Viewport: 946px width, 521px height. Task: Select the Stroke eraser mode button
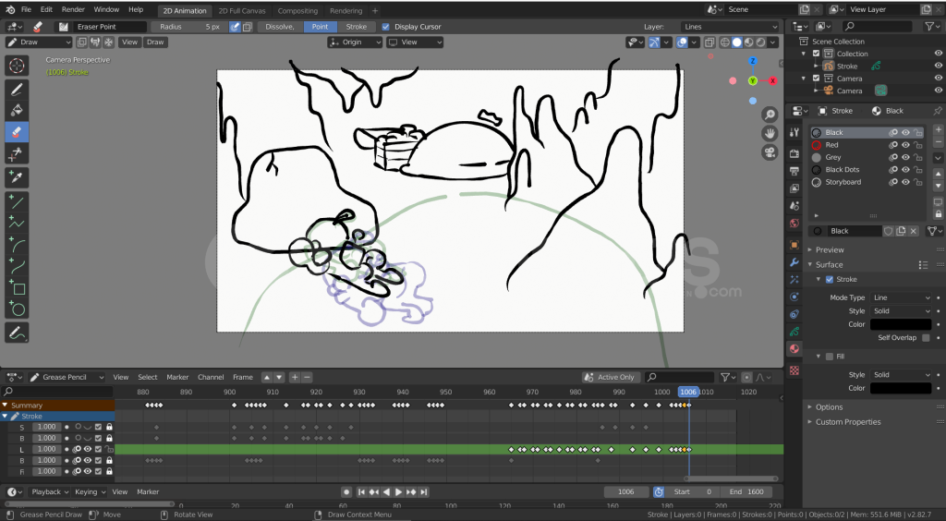coord(356,27)
